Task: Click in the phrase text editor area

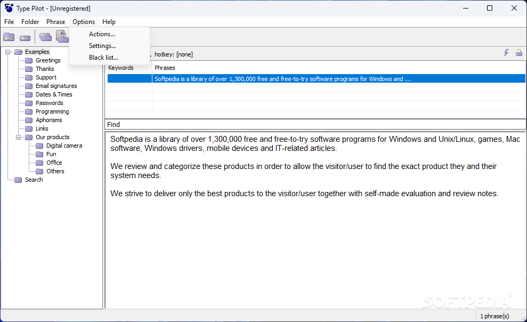Action: pyautogui.click(x=315, y=220)
